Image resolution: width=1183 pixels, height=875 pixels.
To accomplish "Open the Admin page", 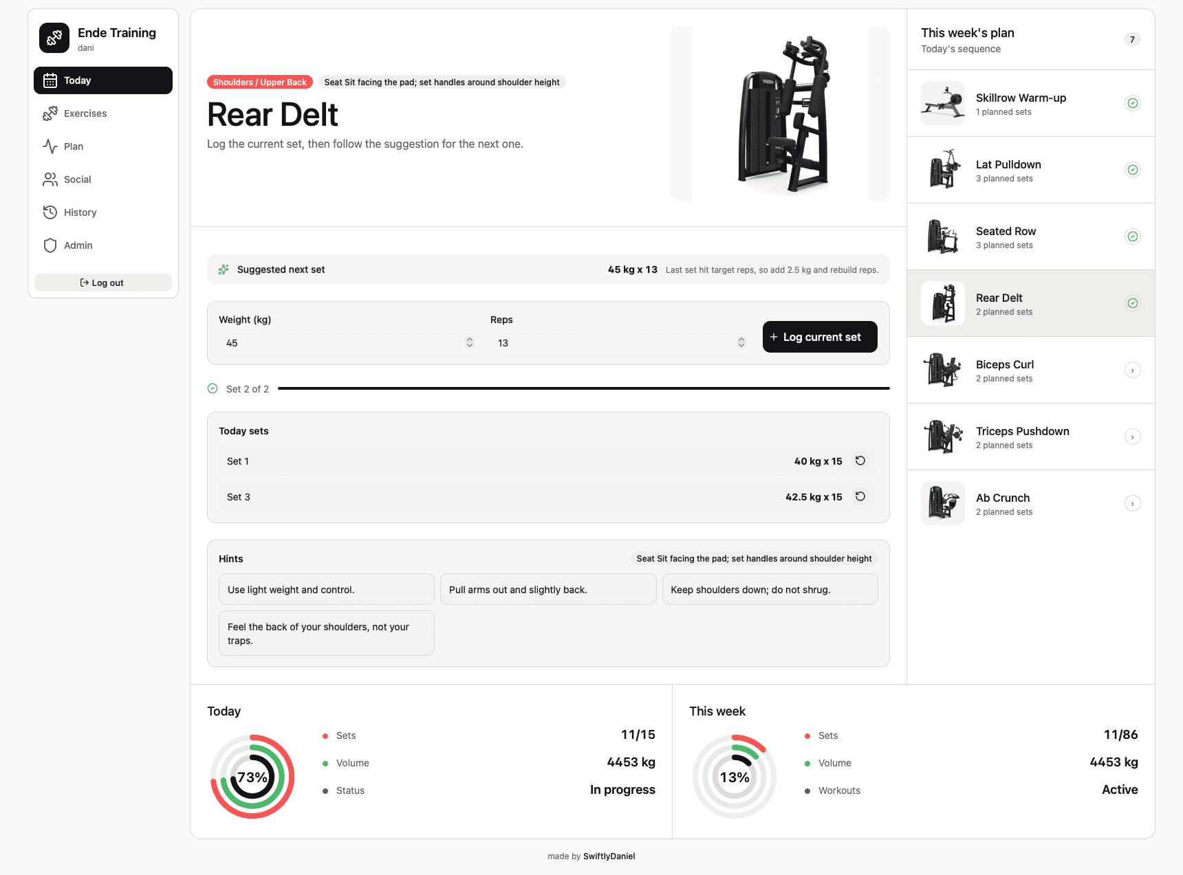I will [x=103, y=245].
